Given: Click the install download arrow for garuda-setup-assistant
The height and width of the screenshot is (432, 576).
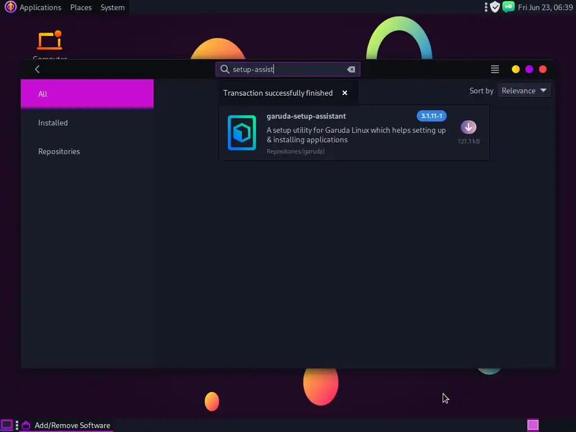Looking at the screenshot, I should (469, 127).
